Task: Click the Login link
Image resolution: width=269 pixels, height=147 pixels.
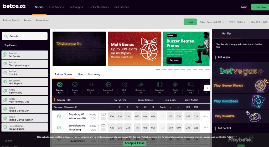Action: tap(244, 7)
